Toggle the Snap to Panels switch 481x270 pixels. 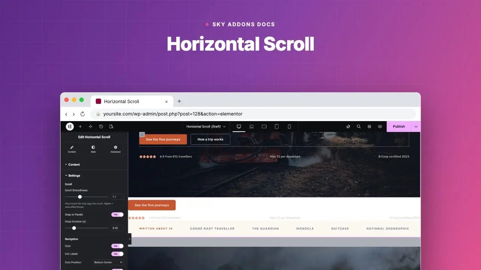click(117, 214)
